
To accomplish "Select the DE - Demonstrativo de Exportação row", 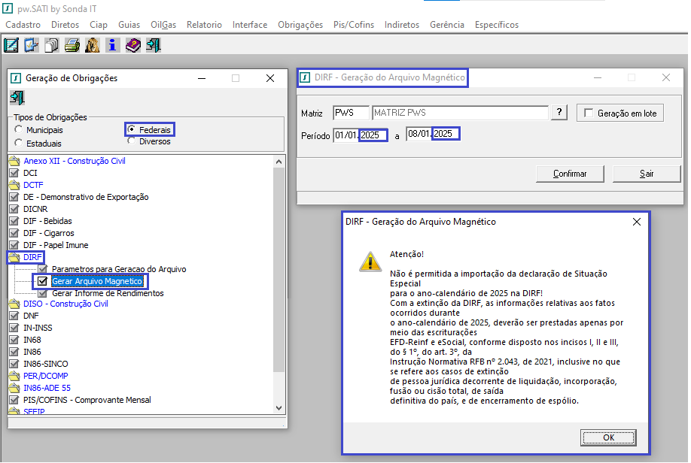I will click(x=86, y=197).
